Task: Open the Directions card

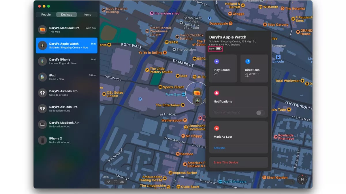Action: pos(254,69)
